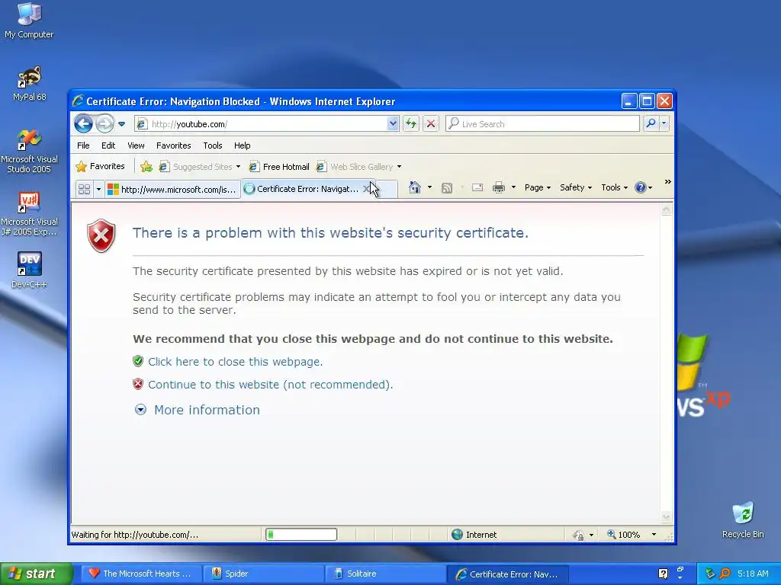This screenshot has width=781, height=585.
Task: Click the vertical scrollbar up arrow
Action: click(666, 210)
